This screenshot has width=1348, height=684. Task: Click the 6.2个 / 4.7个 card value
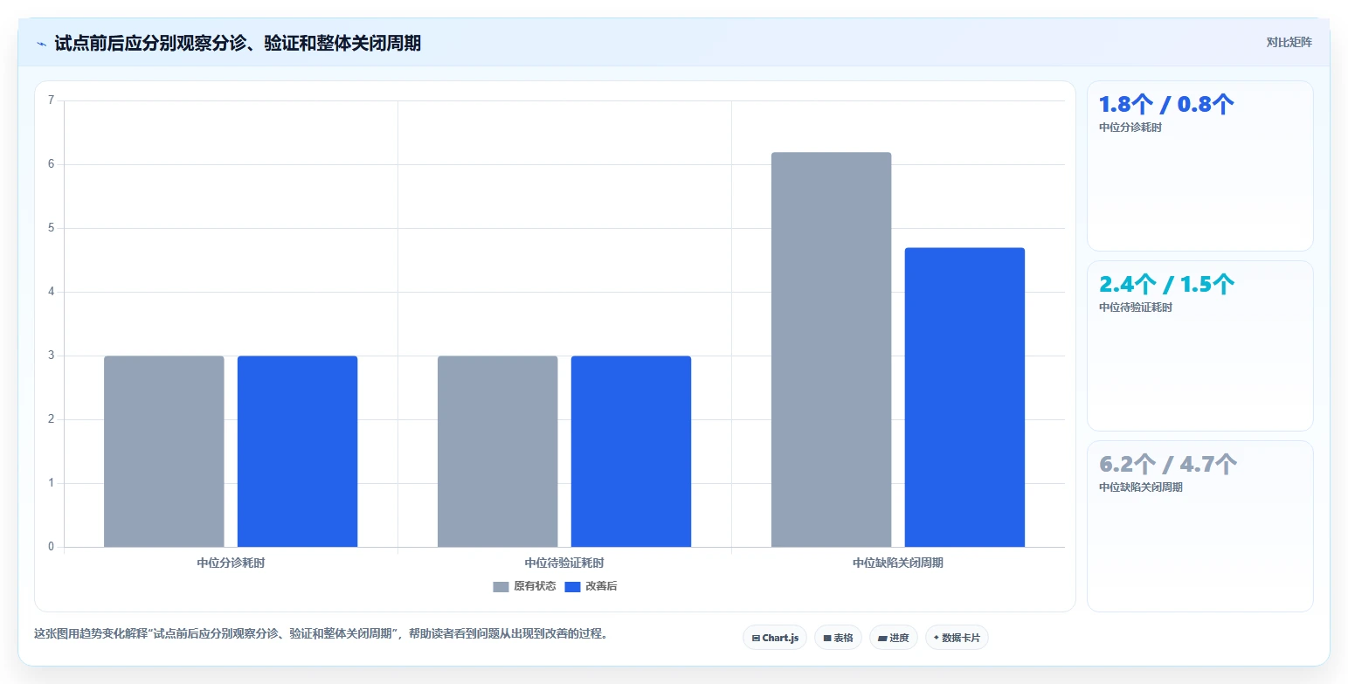click(1168, 464)
